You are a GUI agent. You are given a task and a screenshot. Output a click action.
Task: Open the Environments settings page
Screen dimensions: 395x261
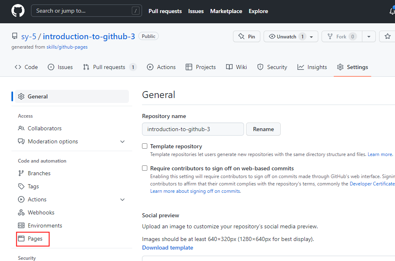44,225
